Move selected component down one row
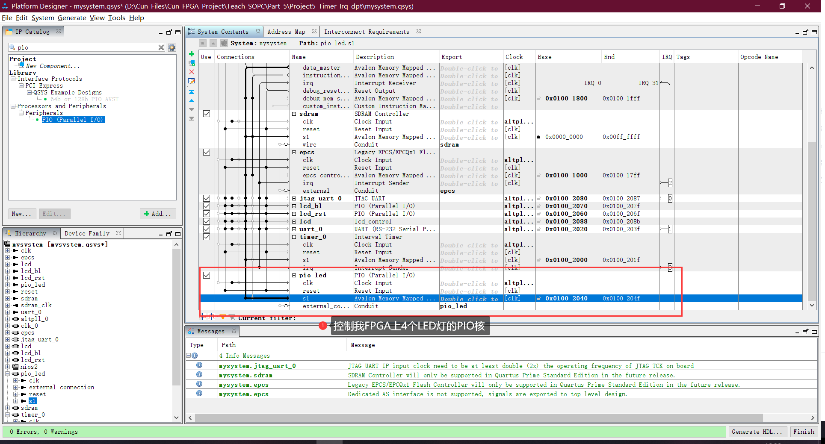Screen dimensions: 825x444 point(192,110)
